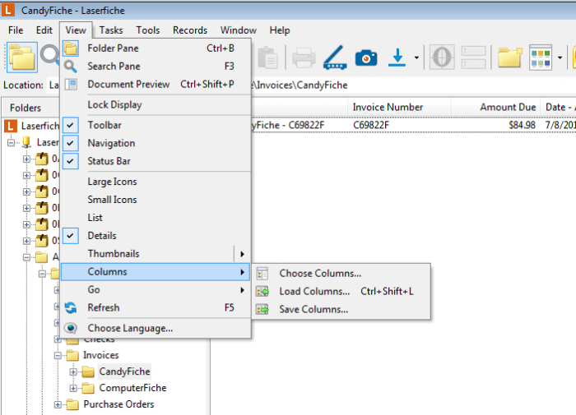This screenshot has width=576, height=415.
Task: Open the Edit menu
Action: coord(44,30)
